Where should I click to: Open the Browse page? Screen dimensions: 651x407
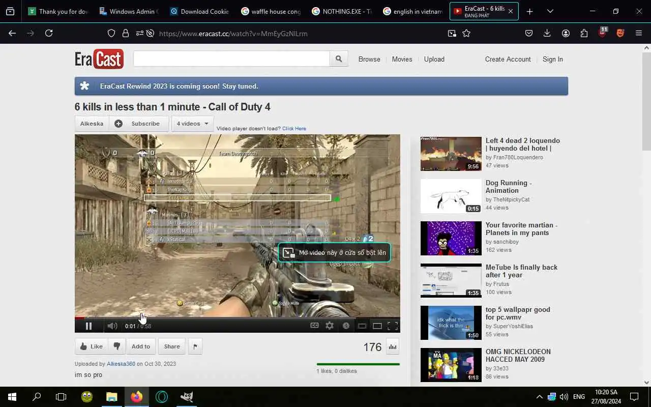369,59
